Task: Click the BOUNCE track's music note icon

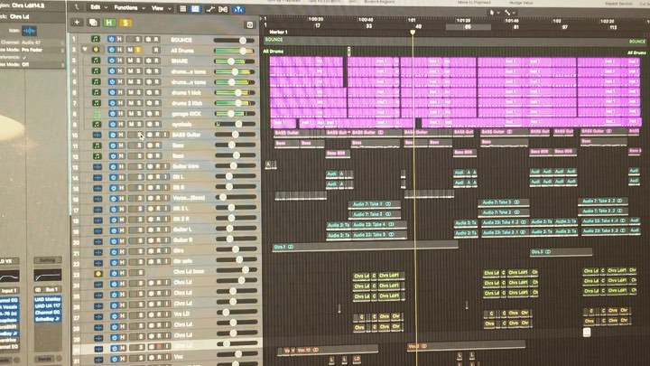Action: click(x=96, y=39)
